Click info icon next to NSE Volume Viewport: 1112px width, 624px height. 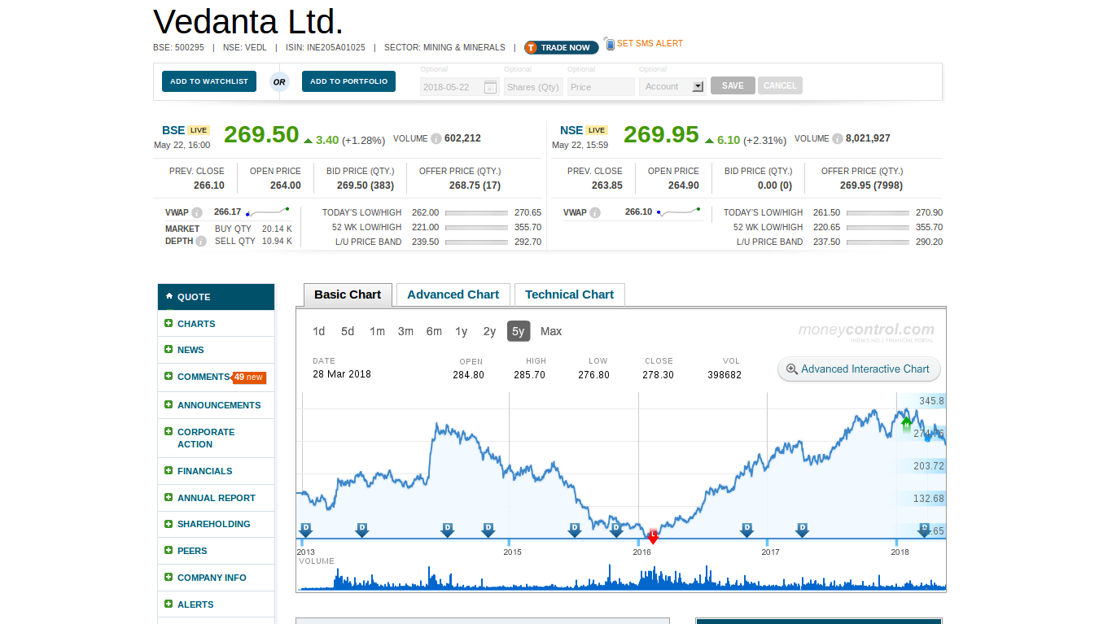(838, 139)
